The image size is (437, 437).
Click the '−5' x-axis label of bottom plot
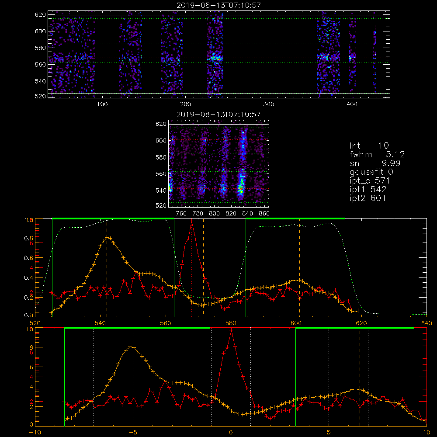133,433
